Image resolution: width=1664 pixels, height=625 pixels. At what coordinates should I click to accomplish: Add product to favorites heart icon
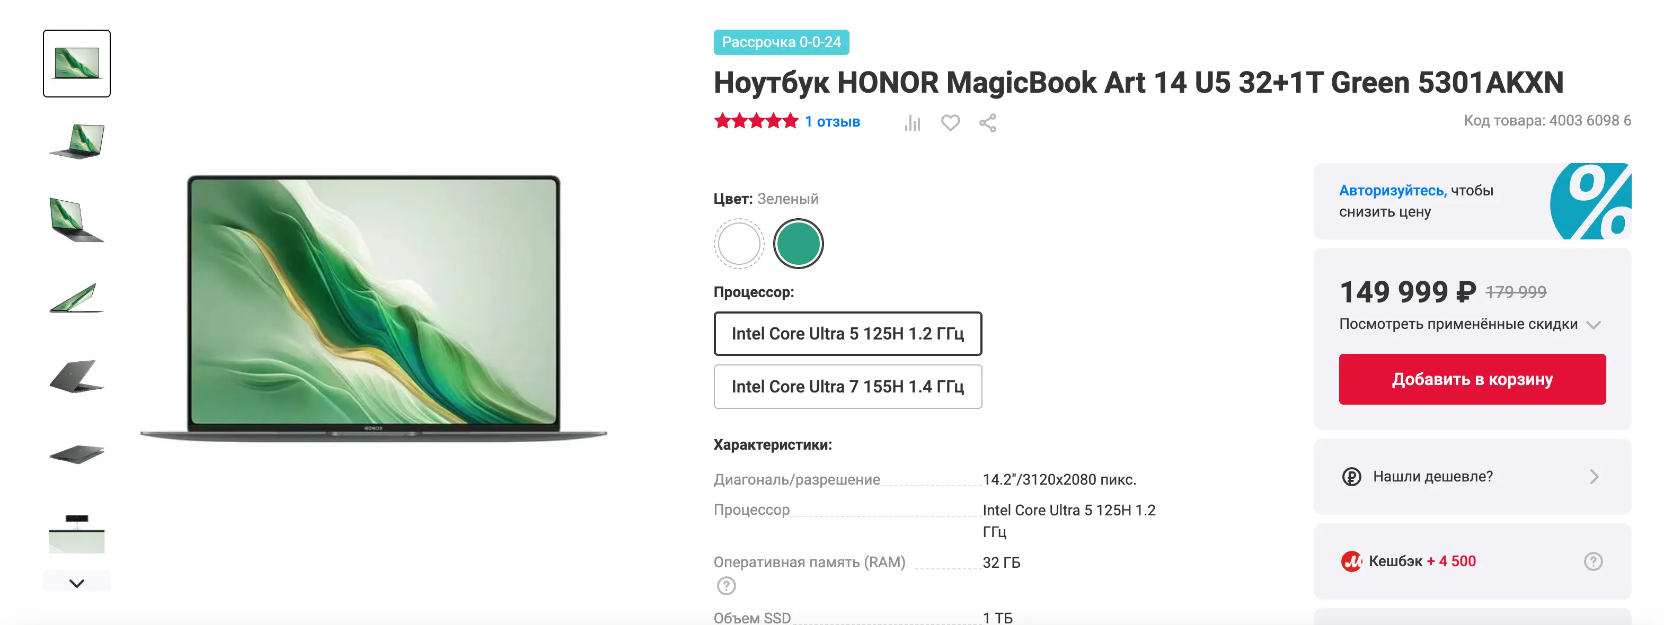pyautogui.click(x=950, y=122)
